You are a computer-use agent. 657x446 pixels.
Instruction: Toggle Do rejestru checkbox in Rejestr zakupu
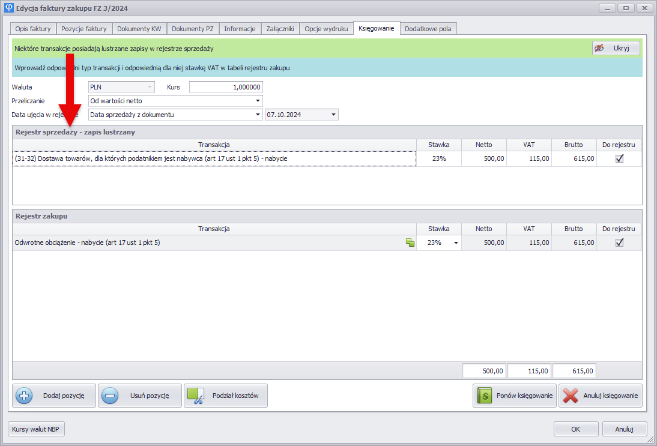click(619, 243)
